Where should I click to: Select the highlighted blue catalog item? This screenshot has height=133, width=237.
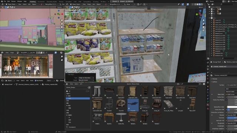pyautogui.click(x=78, y=98)
